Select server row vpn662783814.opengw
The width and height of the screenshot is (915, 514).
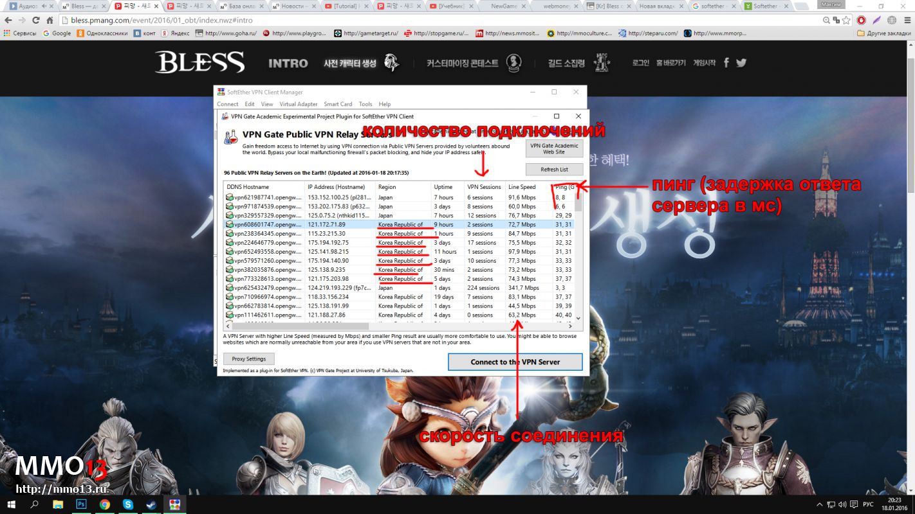point(398,306)
